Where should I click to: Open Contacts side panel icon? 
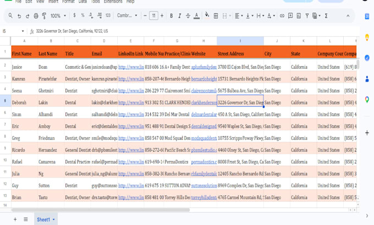click(367, 79)
